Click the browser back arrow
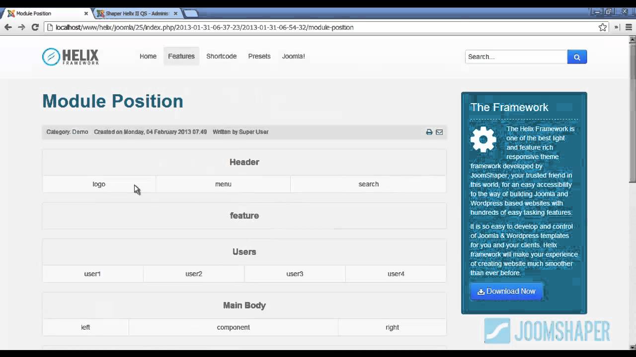The width and height of the screenshot is (636, 357). [8, 27]
